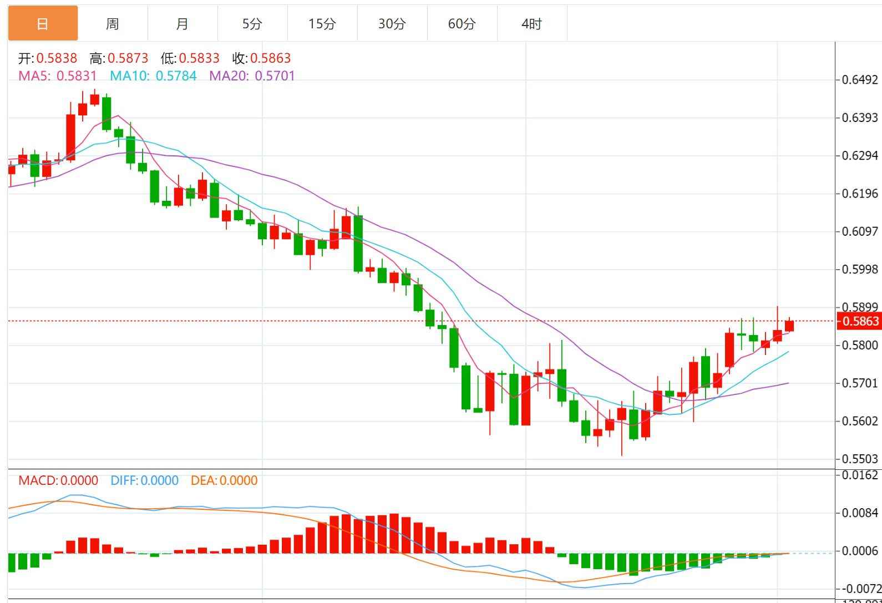This screenshot has height=603, width=882.
Task: Click the DEA: 0.0000 indicator label
Action: (x=224, y=480)
